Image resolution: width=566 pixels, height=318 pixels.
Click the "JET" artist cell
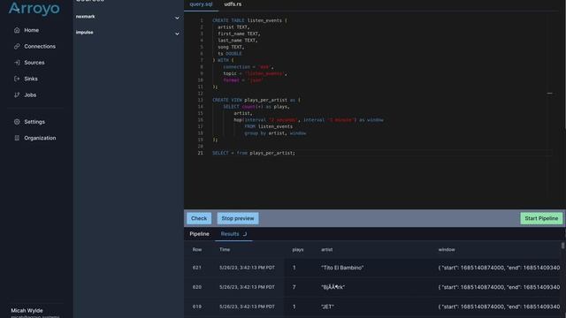[327, 307]
